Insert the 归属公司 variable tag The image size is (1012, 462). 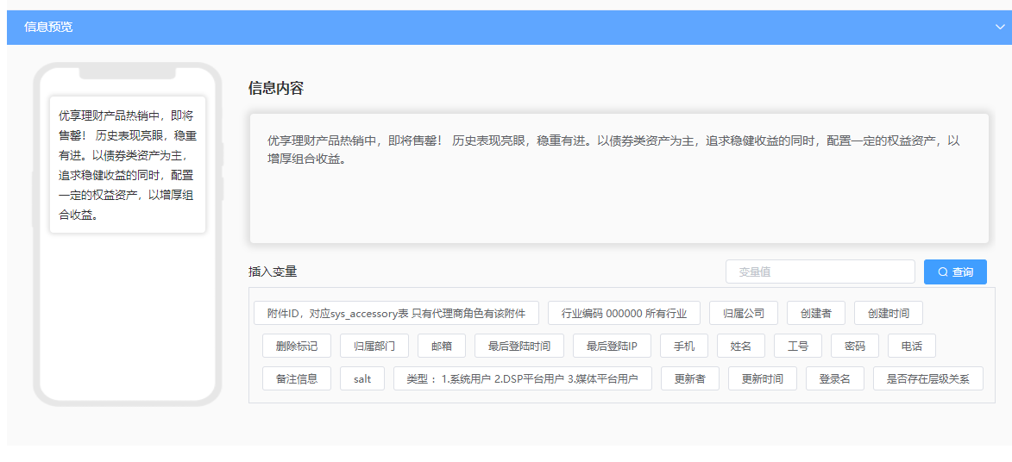744,313
